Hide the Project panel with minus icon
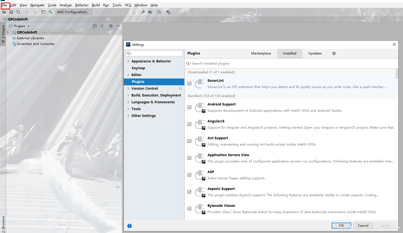The image size is (403, 233). (x=118, y=26)
